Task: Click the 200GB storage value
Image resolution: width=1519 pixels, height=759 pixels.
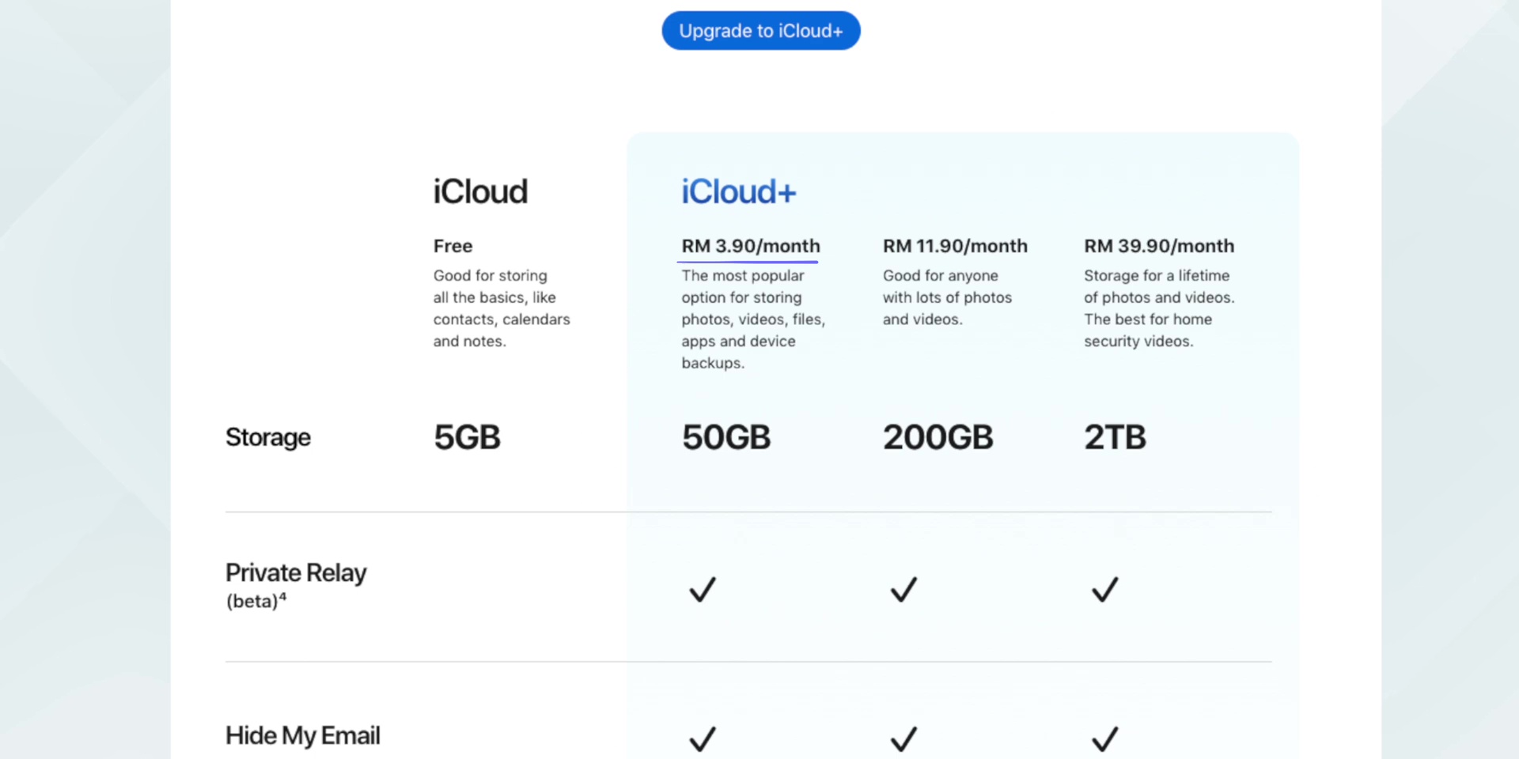Action: [x=938, y=437]
